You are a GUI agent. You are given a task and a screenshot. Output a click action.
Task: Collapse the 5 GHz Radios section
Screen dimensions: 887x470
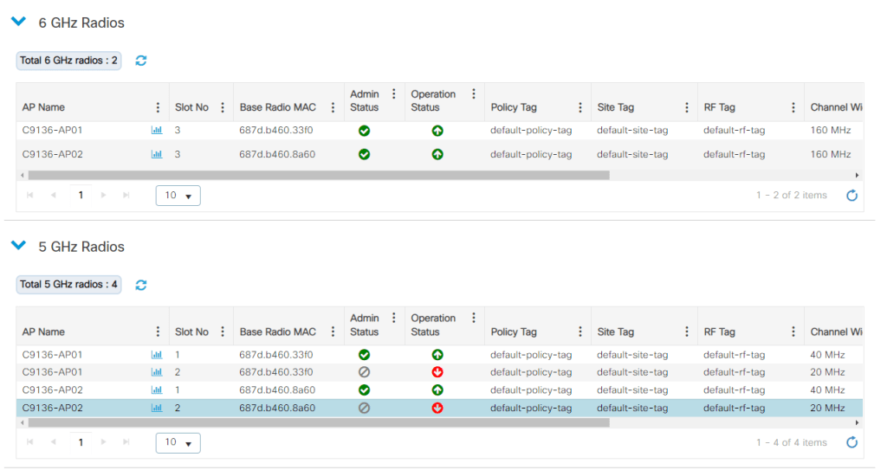pos(18,247)
